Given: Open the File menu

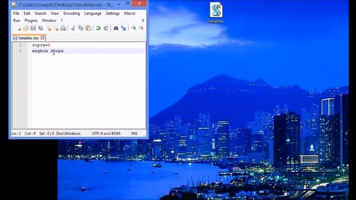Looking at the screenshot, I should click(x=16, y=13).
